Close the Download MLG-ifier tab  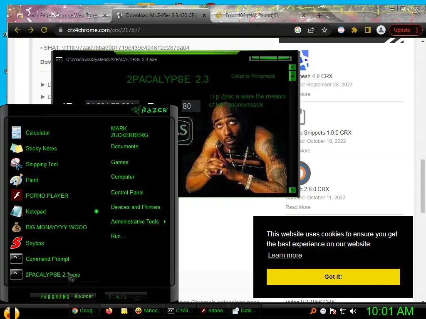[204, 15]
